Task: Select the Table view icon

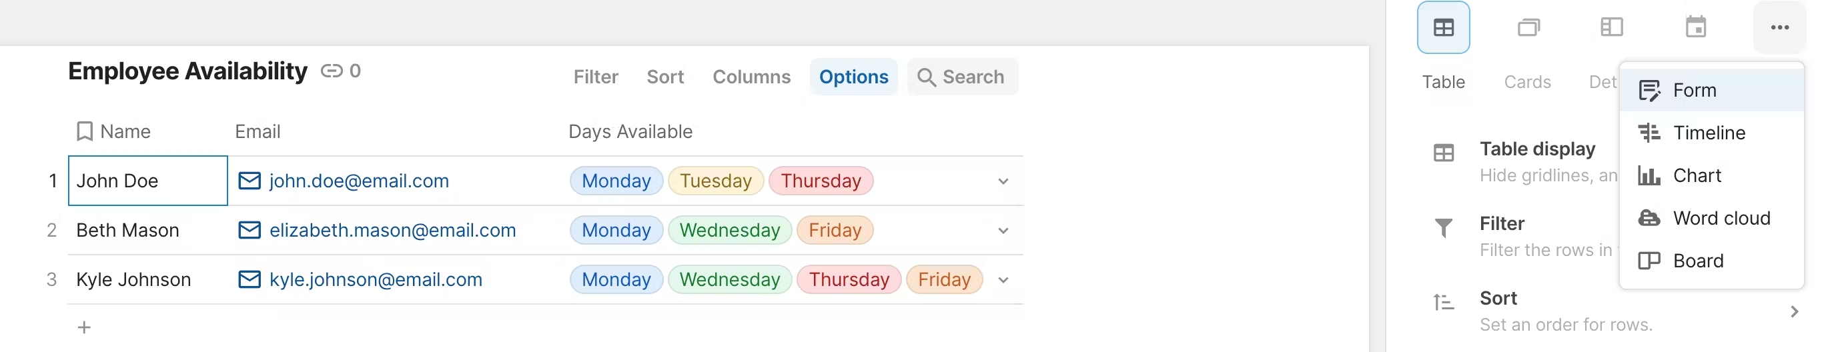Action: [1443, 28]
